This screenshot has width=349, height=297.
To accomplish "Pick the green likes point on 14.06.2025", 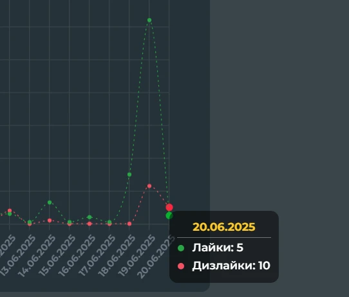I will 50,203.
